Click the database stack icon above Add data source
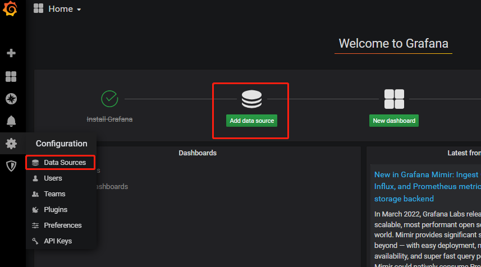Screen dimensions: 481x267 (x=251, y=99)
